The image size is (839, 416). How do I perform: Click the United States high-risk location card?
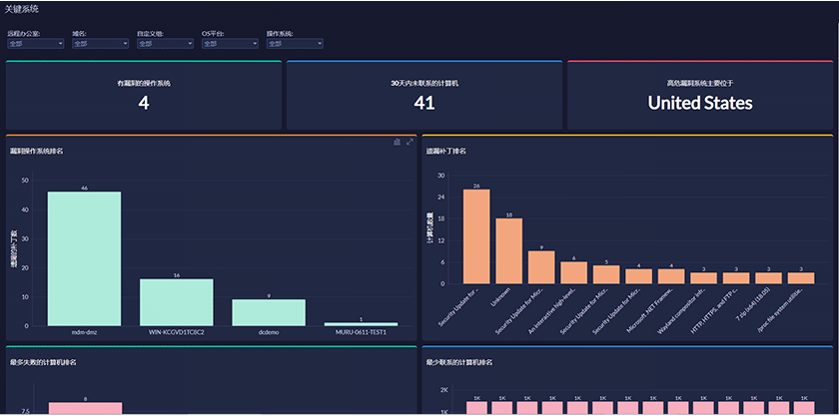coord(700,95)
